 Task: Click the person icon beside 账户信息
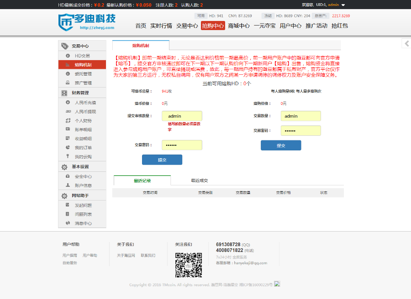click(68, 185)
